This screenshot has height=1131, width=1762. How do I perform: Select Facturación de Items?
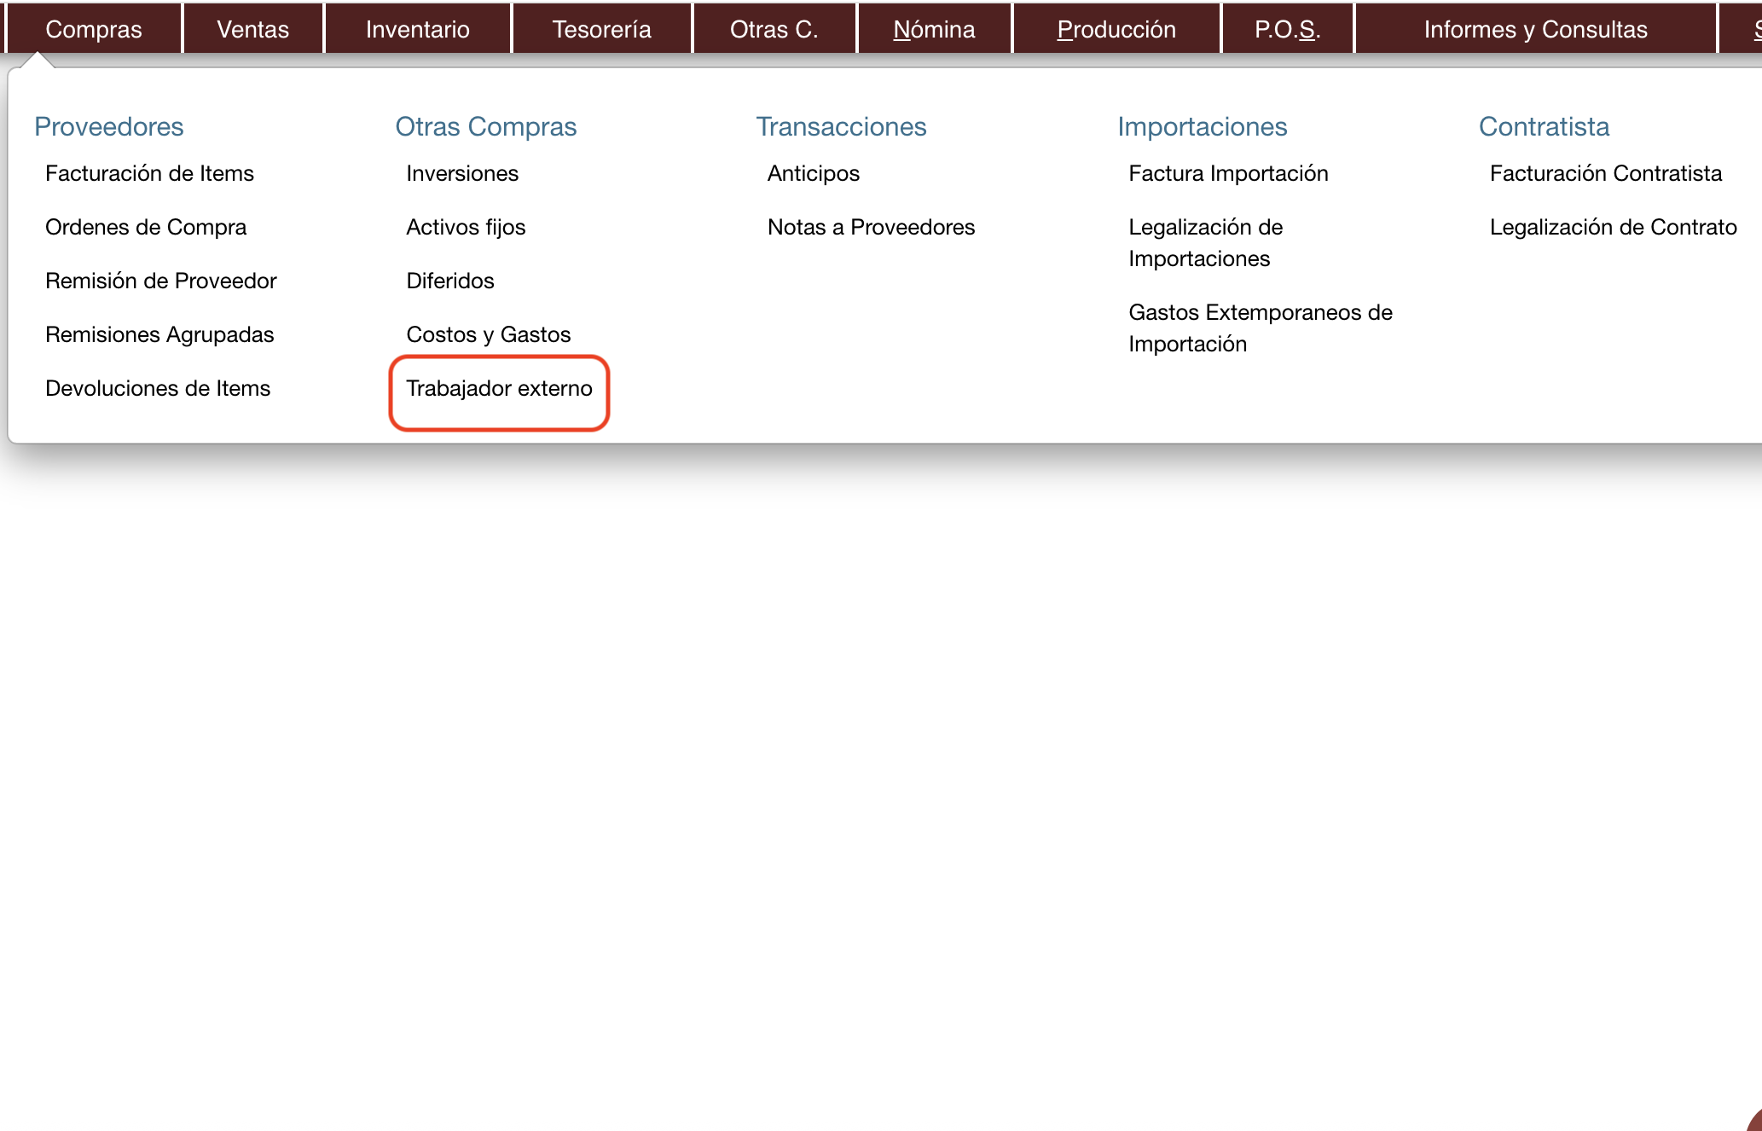coord(149,174)
